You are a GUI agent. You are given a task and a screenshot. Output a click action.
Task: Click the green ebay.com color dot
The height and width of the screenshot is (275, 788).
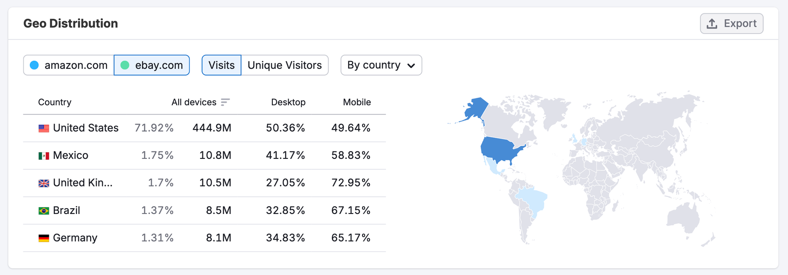click(x=125, y=65)
